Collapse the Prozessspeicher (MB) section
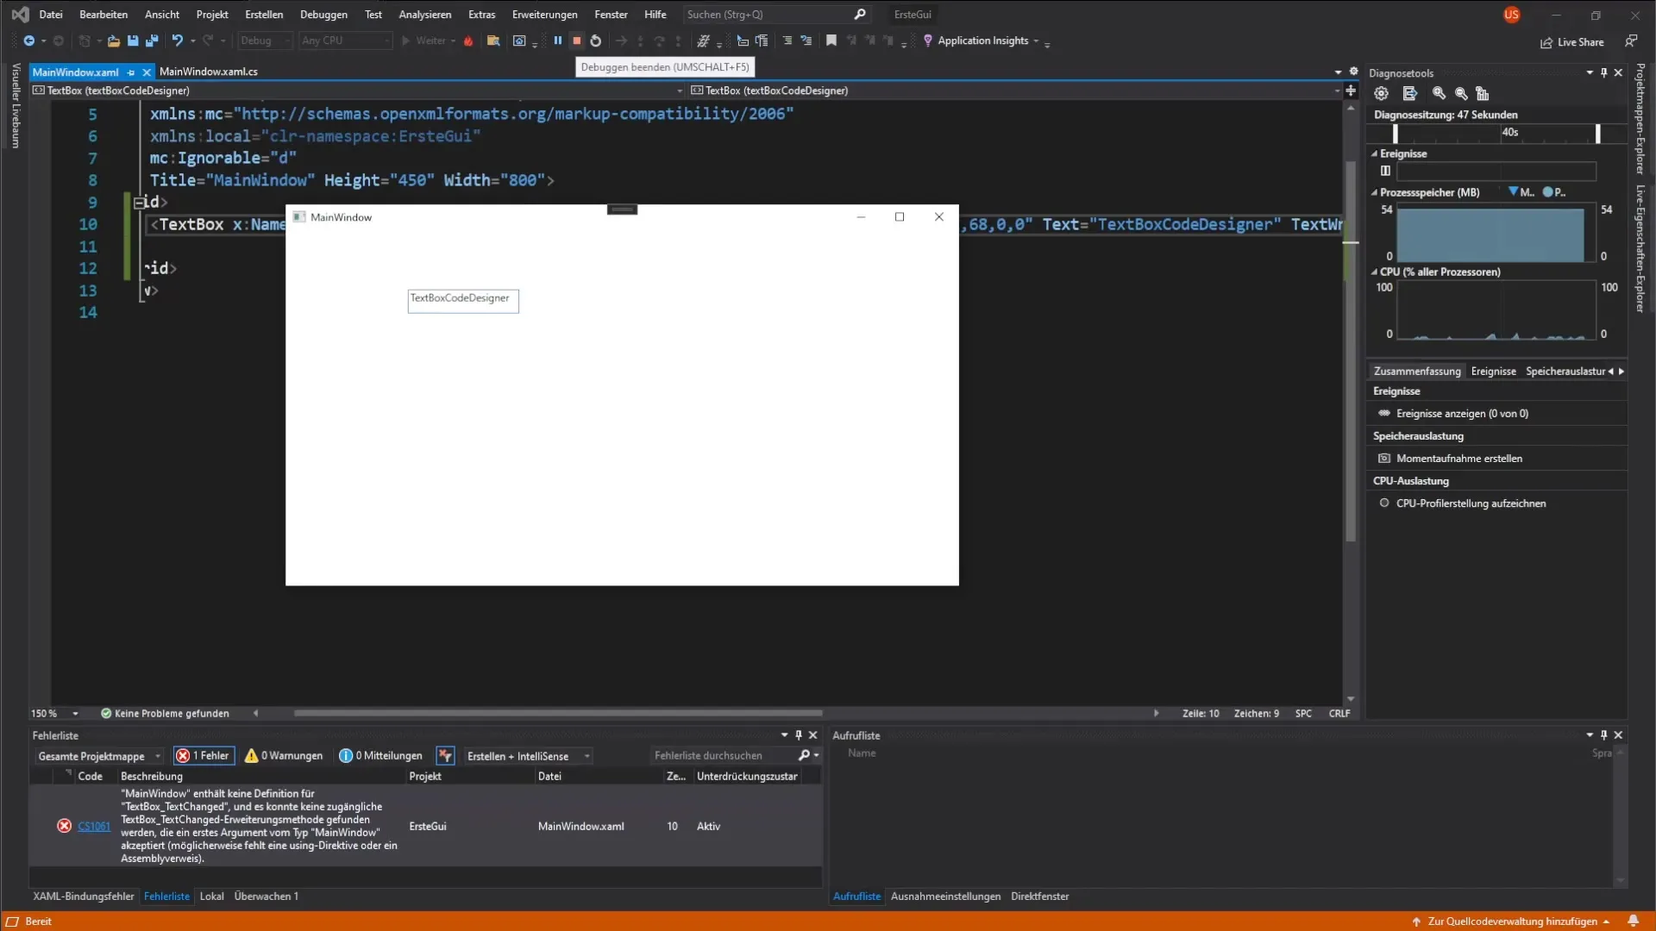Screen dimensions: 1656x931 point(1375,192)
